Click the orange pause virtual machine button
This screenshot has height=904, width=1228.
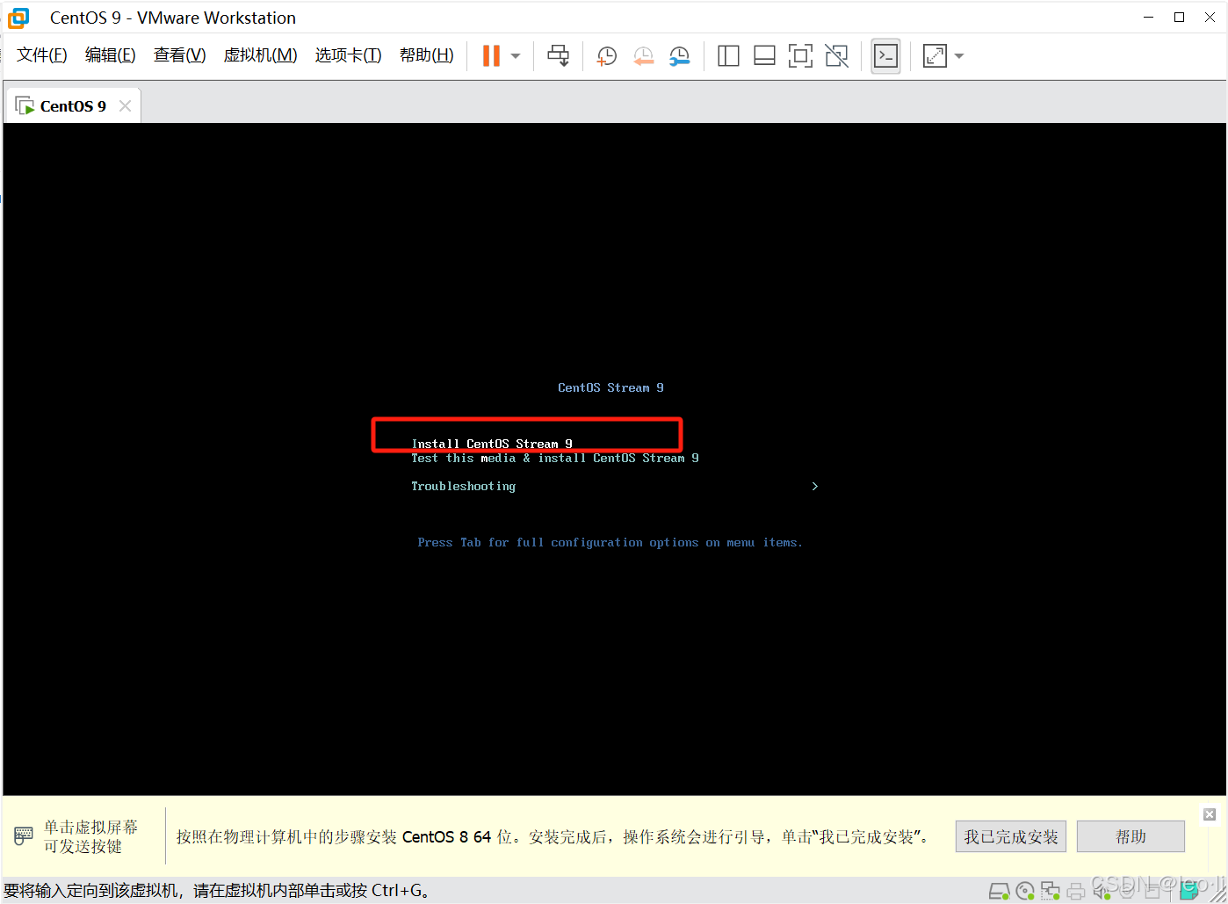click(491, 55)
